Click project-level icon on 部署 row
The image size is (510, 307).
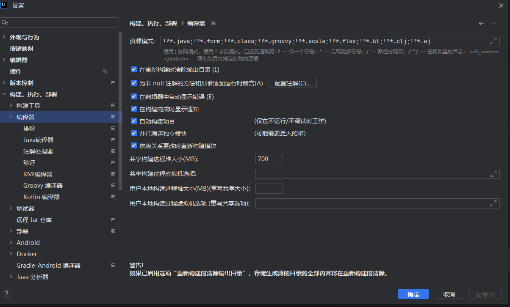(113, 231)
